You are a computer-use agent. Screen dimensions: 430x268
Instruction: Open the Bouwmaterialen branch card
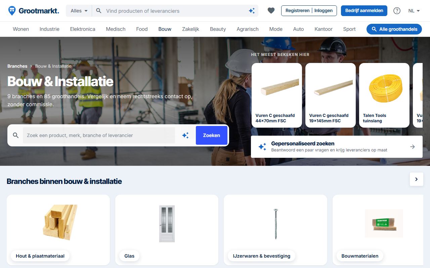pos(378,230)
